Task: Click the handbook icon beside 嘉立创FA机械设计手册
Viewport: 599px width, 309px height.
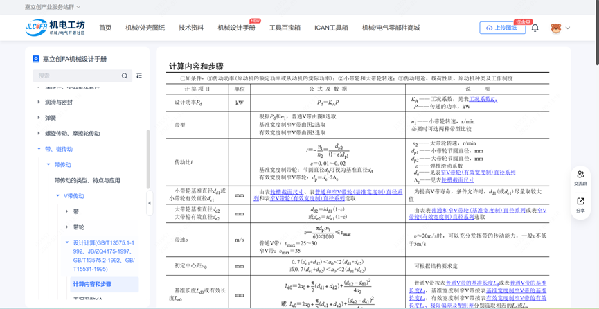Action: pyautogui.click(x=36, y=59)
